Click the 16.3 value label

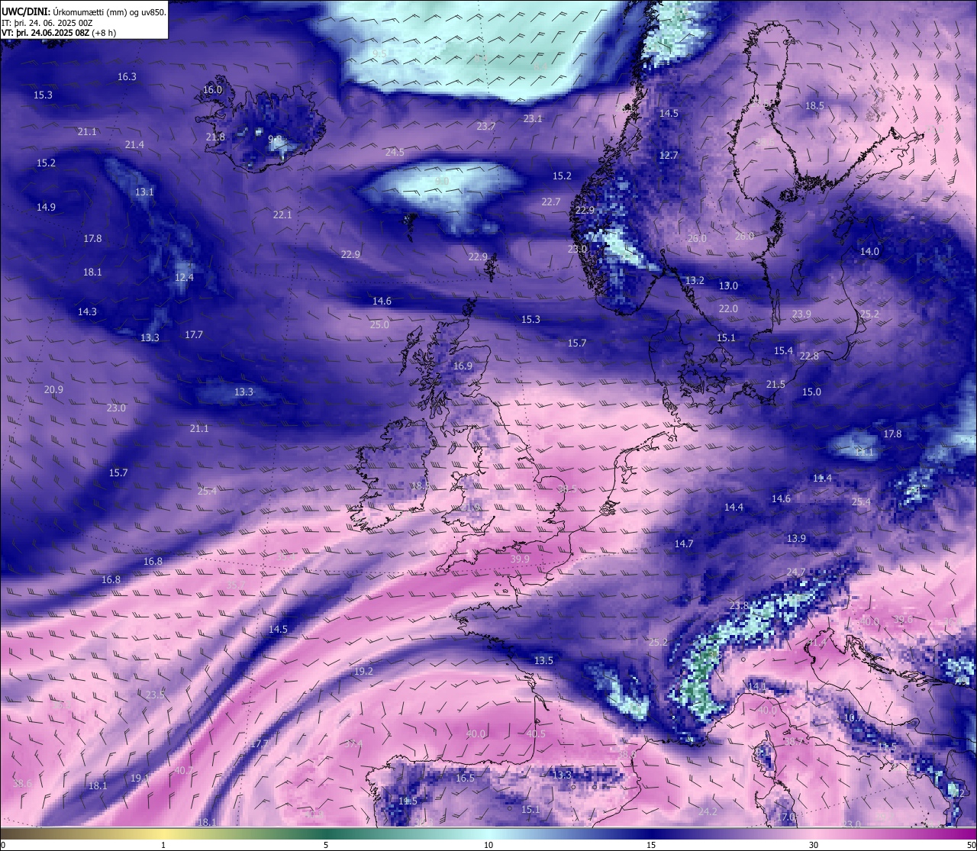[x=127, y=76]
